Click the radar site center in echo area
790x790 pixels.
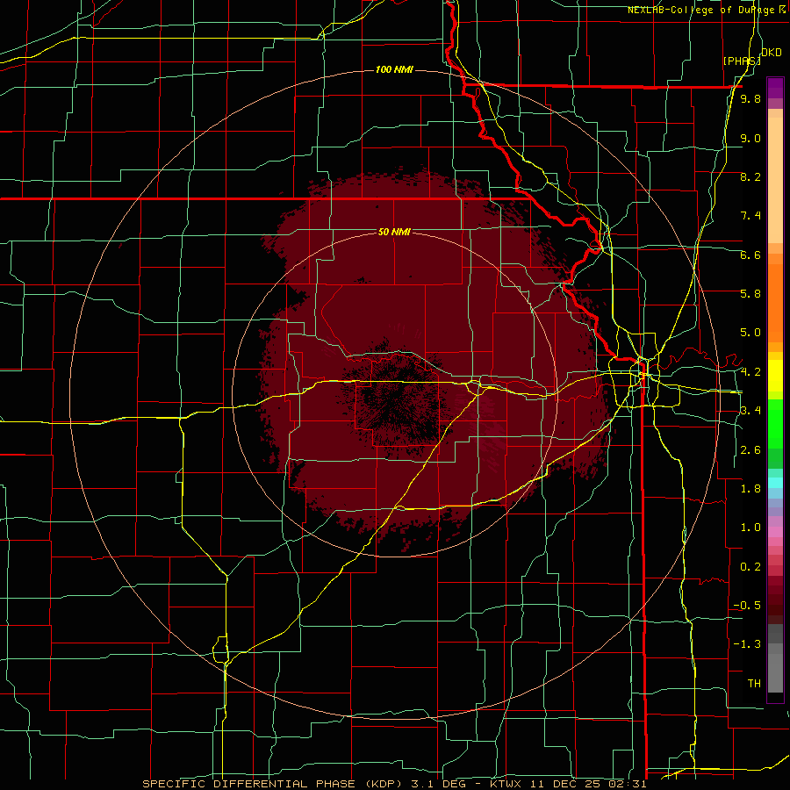click(x=394, y=395)
